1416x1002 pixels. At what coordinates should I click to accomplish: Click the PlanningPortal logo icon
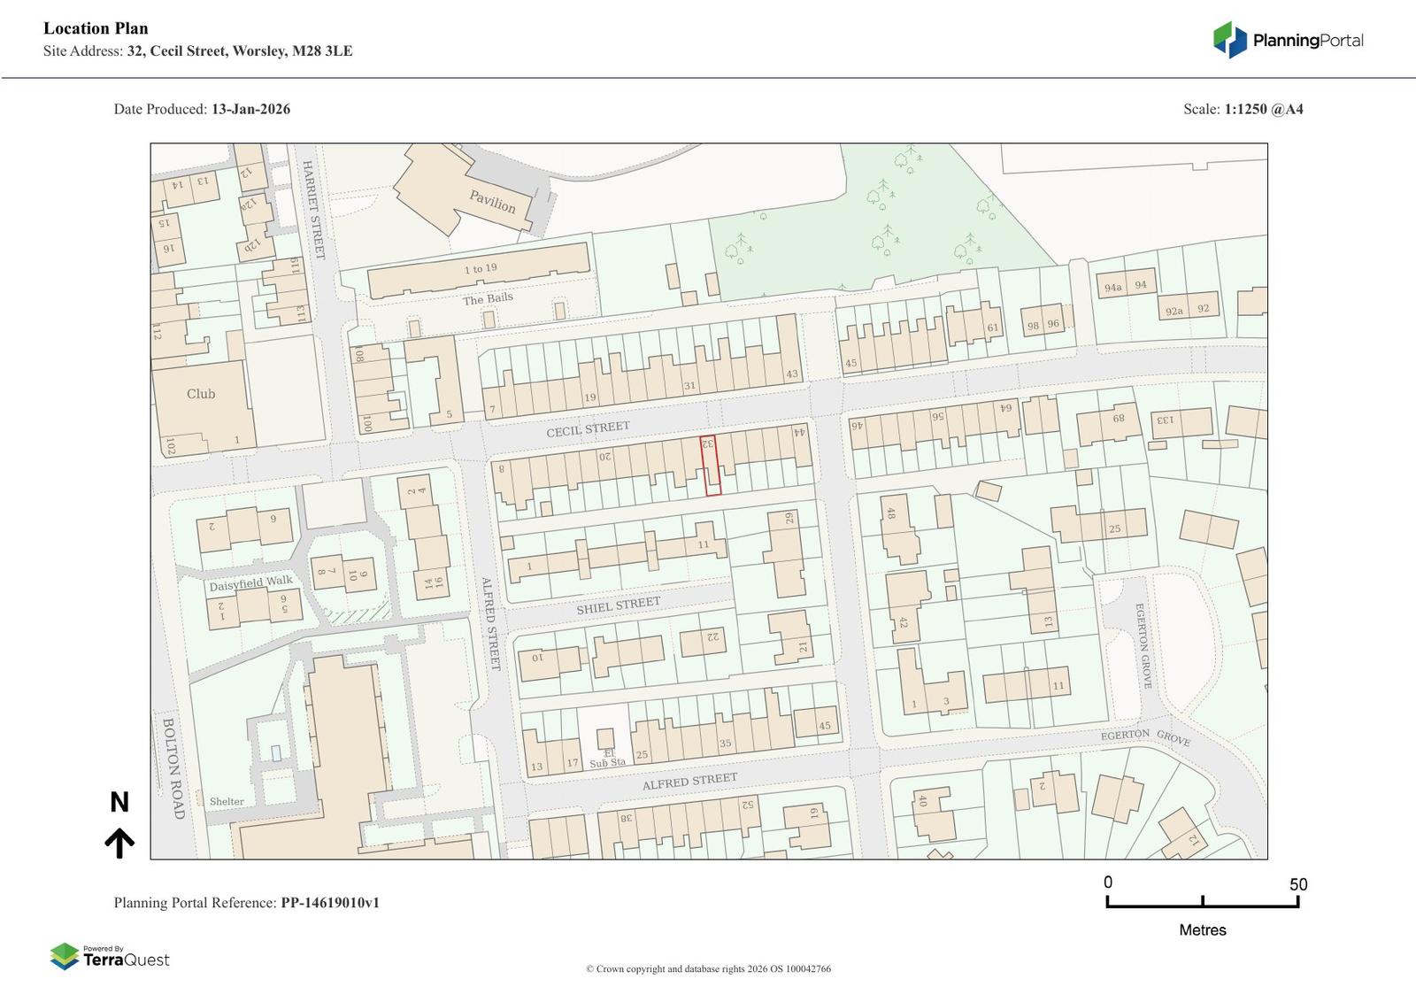tap(1229, 40)
